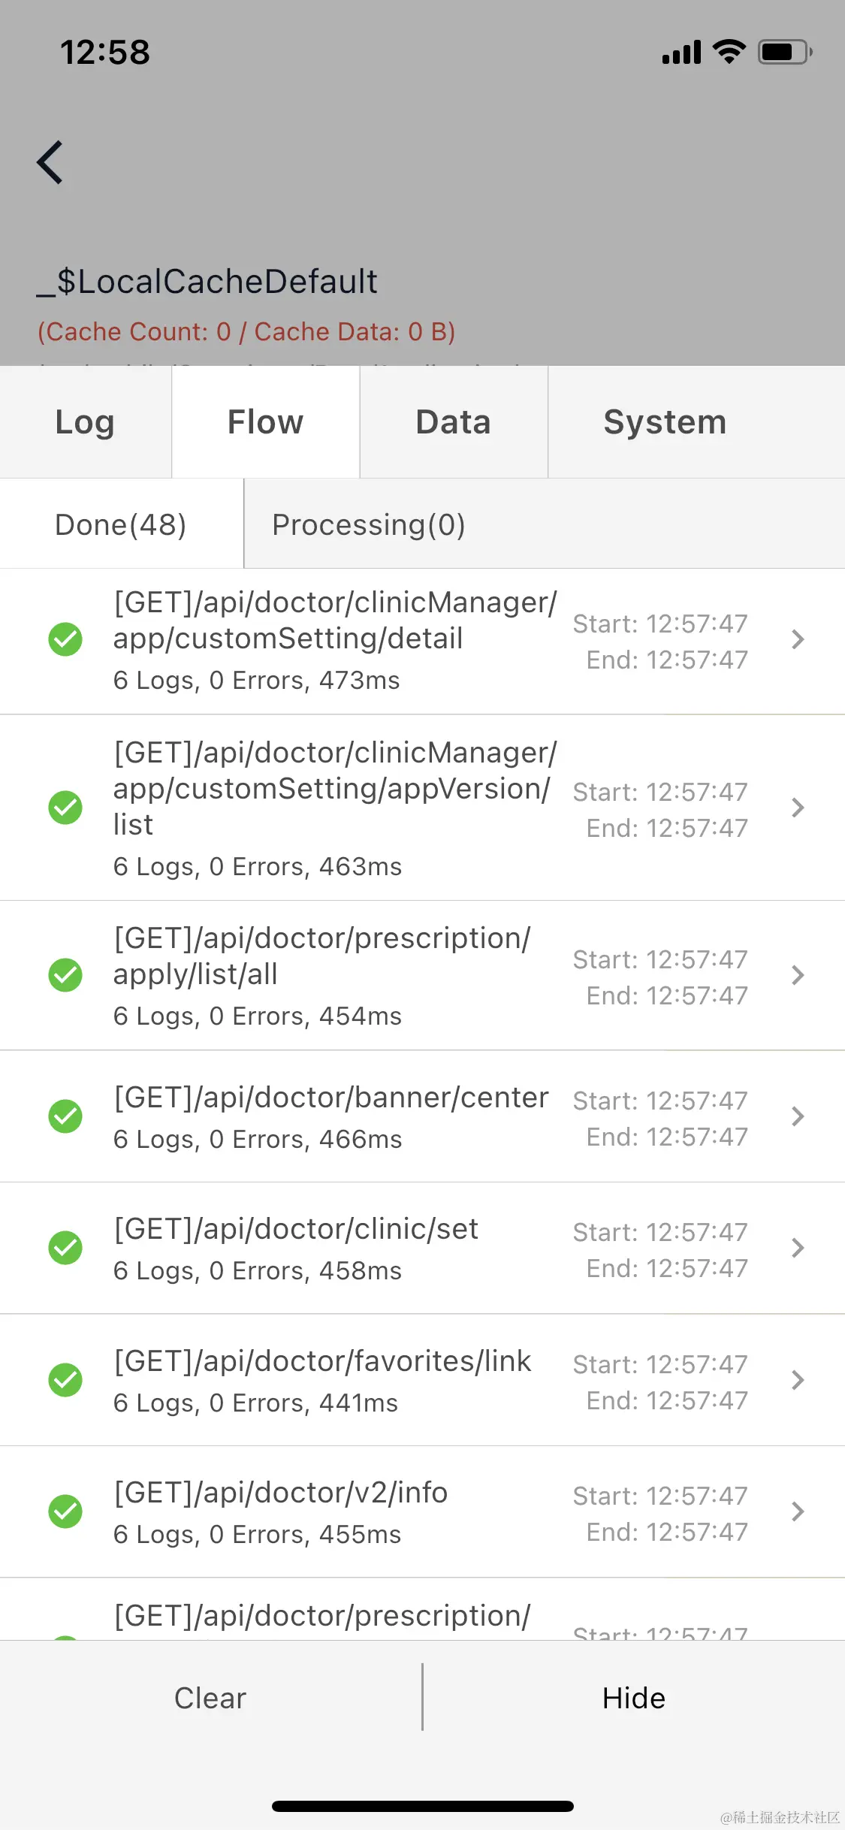Switch to the Log tab
845x1830 pixels.
[x=86, y=422]
